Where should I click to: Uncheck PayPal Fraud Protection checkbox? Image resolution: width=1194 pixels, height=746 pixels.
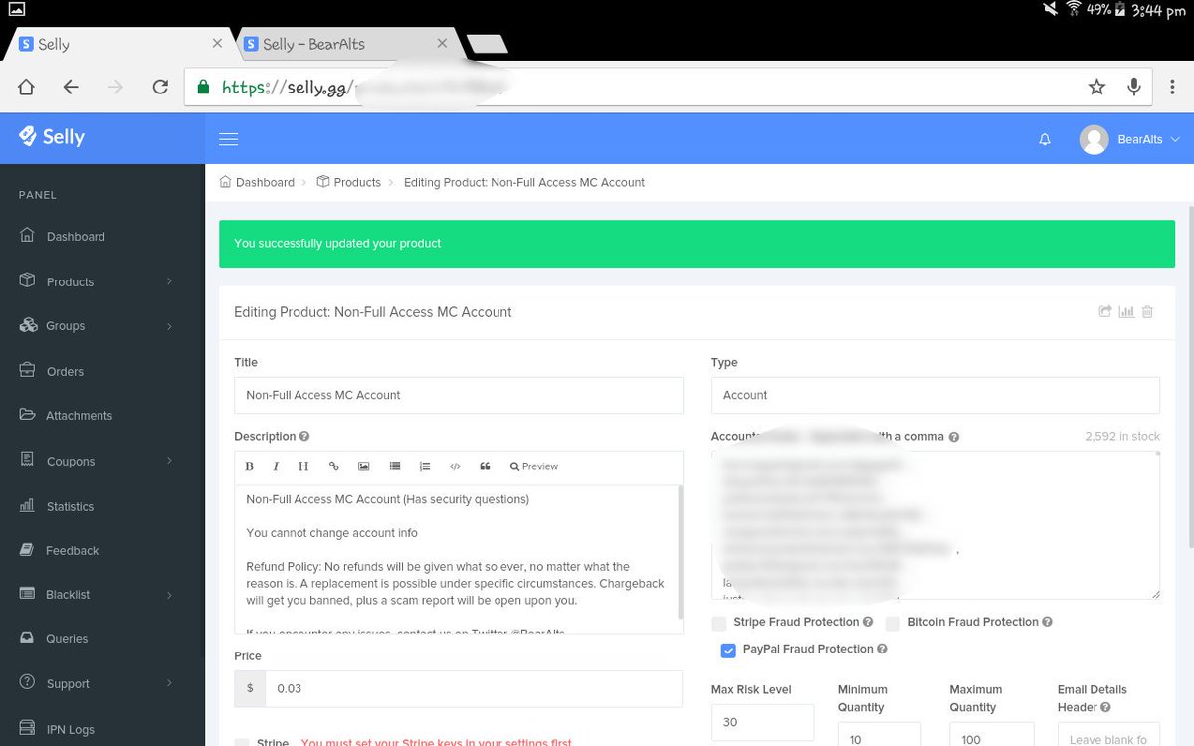point(728,651)
